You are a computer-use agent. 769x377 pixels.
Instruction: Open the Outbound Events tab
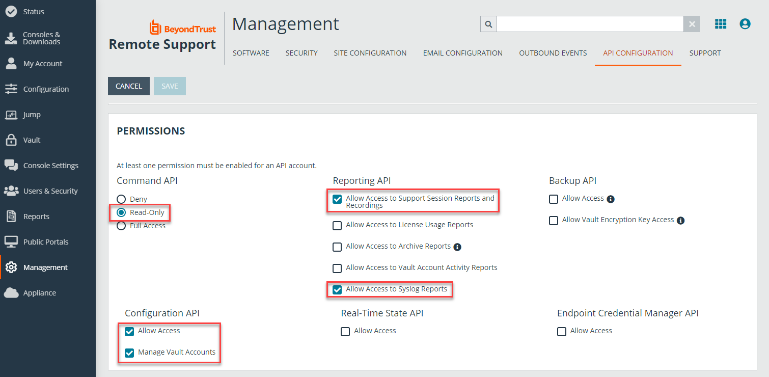click(553, 53)
